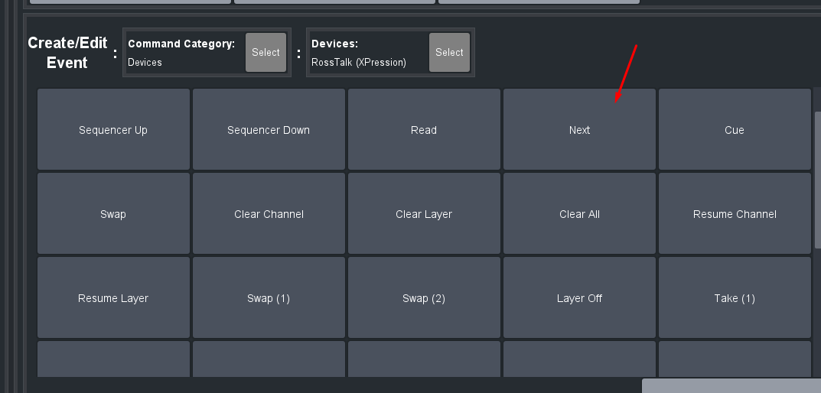Click the Resume Channel button
821x393 pixels.
point(735,214)
